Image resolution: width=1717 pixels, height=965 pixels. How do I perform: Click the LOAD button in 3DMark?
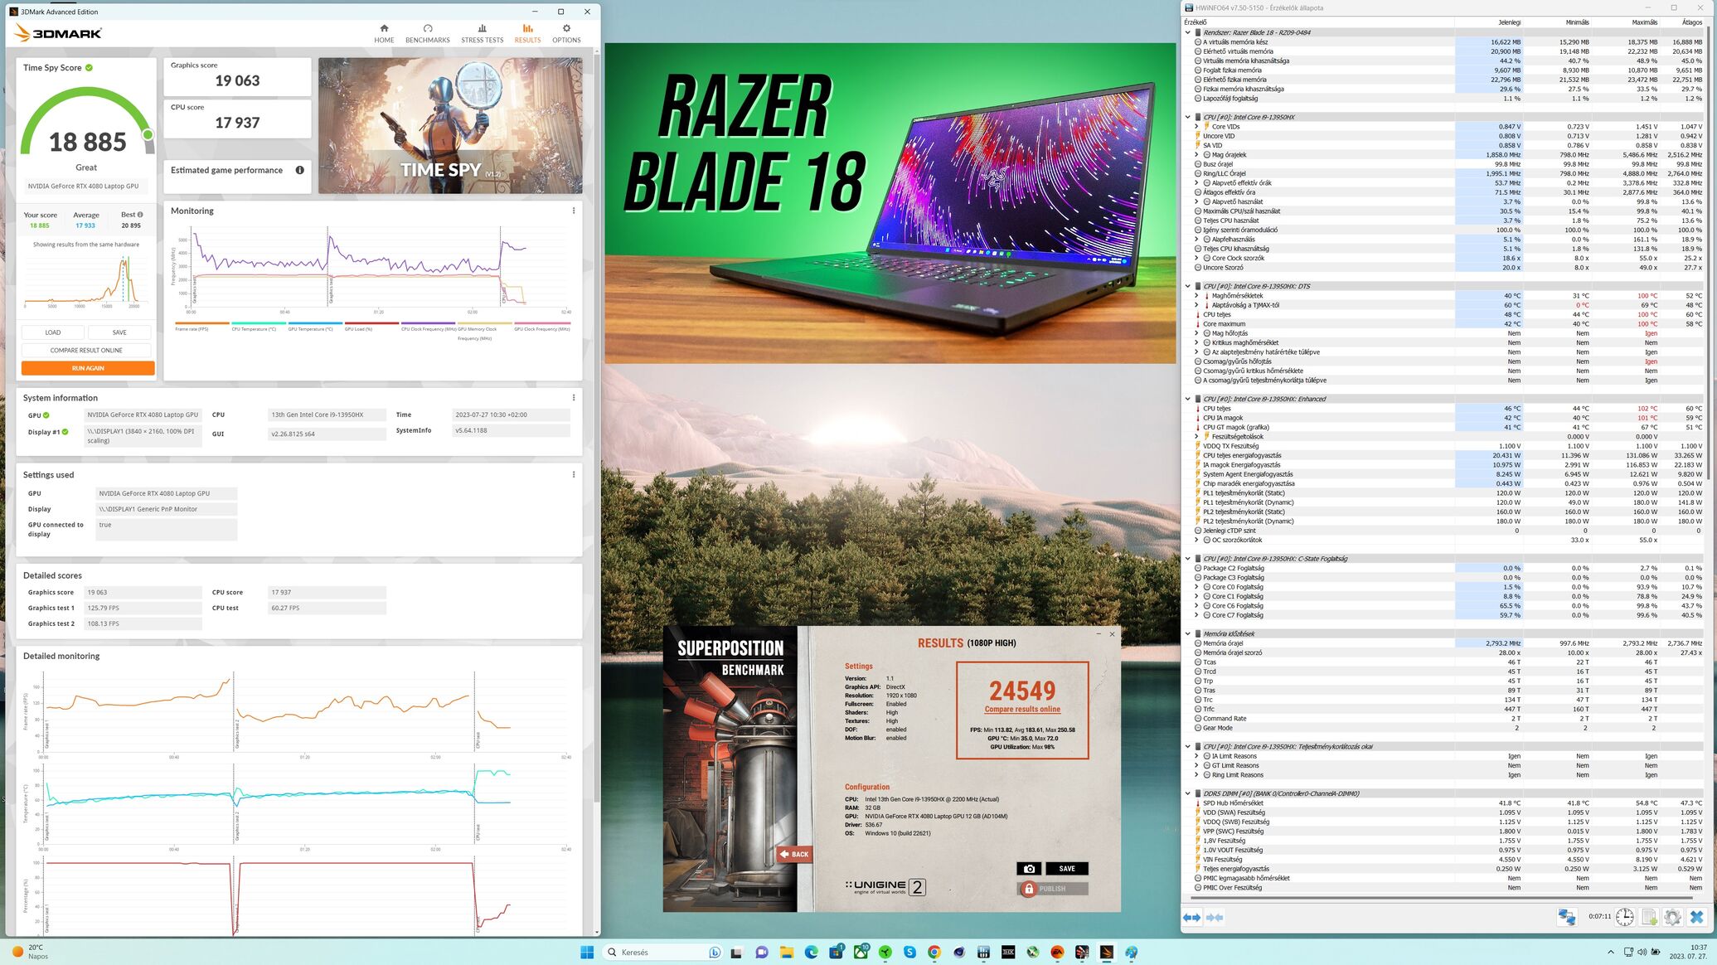[53, 332]
